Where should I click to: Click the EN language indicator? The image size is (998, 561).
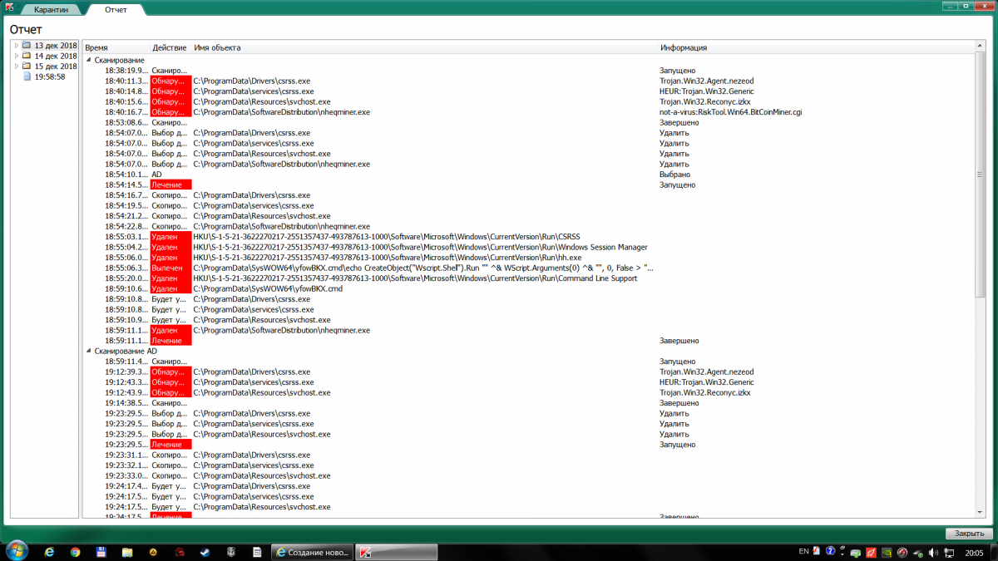tap(803, 551)
